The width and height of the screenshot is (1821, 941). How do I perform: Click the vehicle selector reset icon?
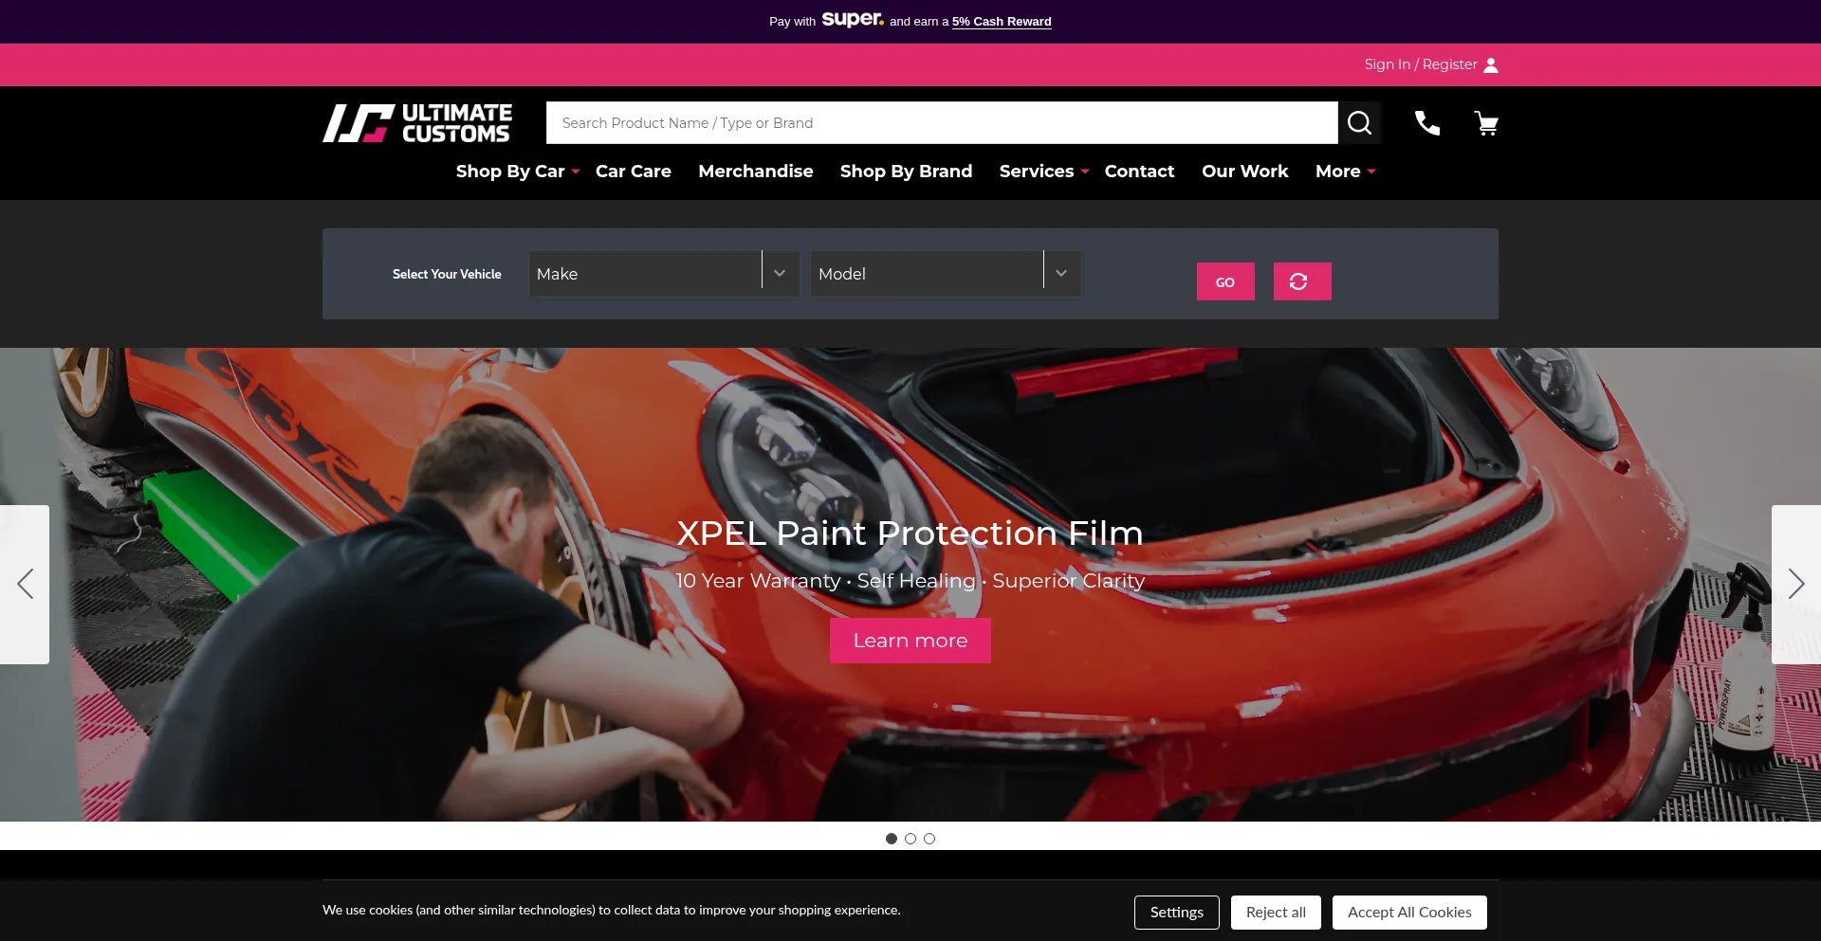pyautogui.click(x=1301, y=281)
